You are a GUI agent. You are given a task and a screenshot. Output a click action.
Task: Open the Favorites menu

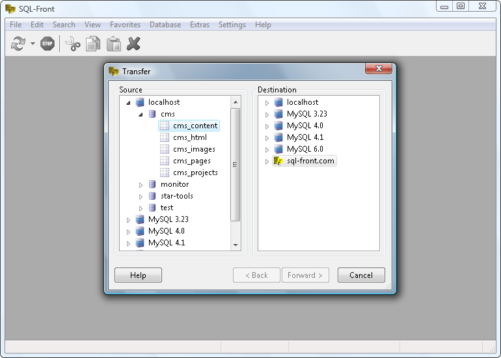point(125,25)
